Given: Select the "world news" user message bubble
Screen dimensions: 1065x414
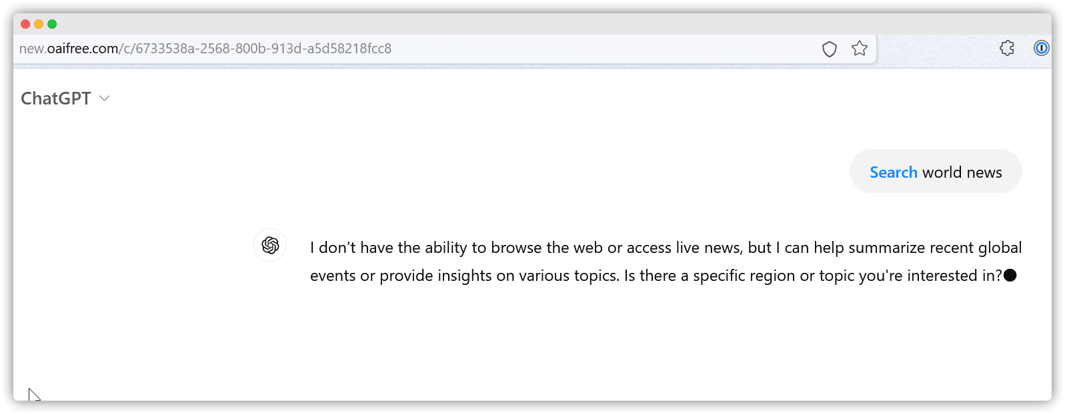Looking at the screenshot, I should point(936,171).
